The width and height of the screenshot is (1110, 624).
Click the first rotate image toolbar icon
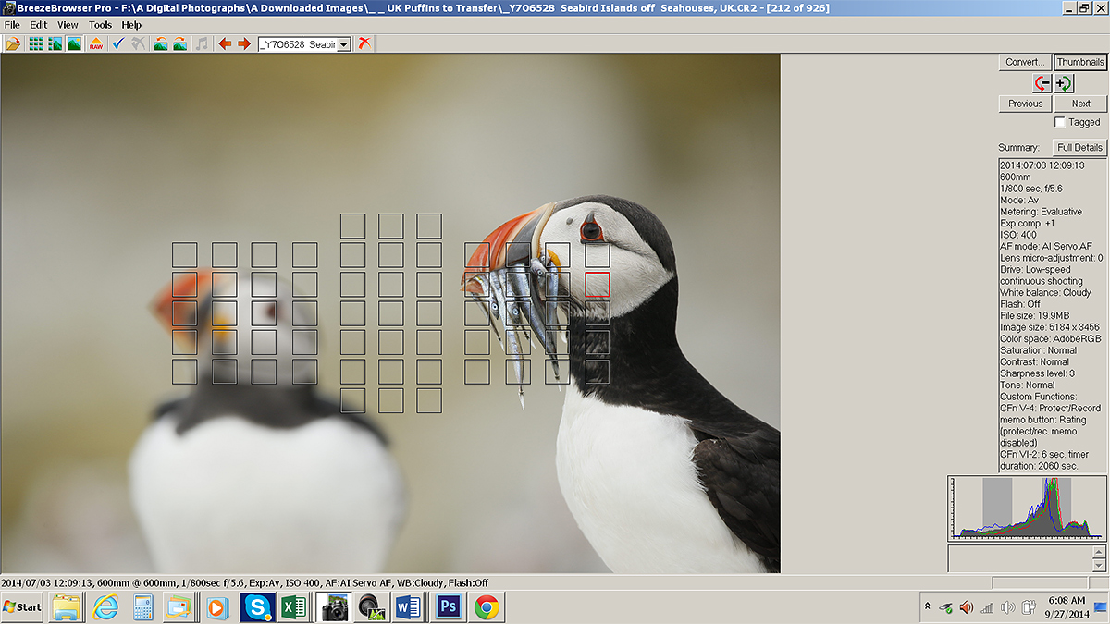161,43
